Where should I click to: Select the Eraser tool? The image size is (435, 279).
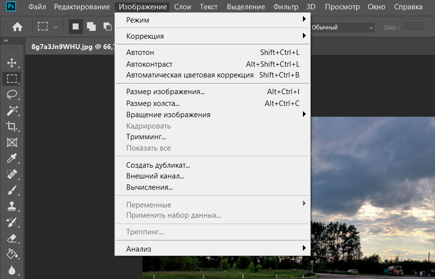click(x=12, y=238)
